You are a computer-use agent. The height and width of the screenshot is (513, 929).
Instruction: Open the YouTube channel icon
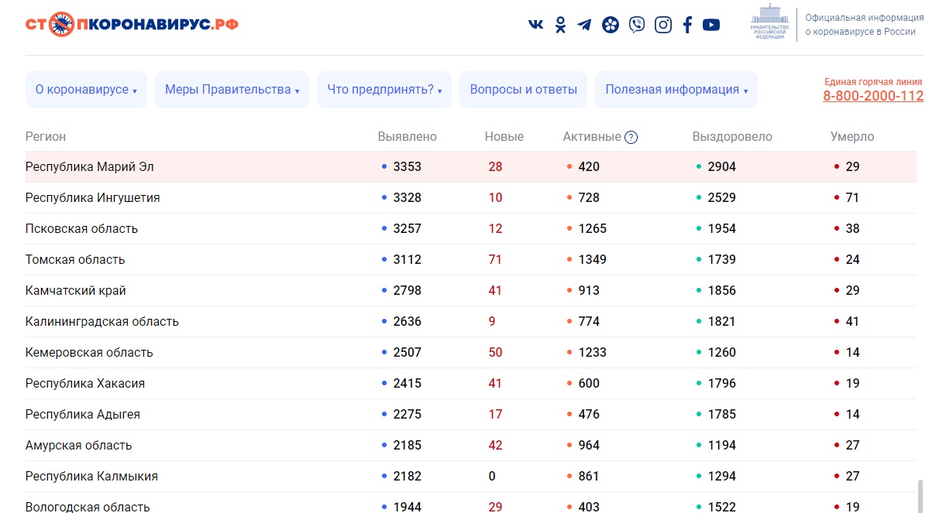tap(711, 25)
